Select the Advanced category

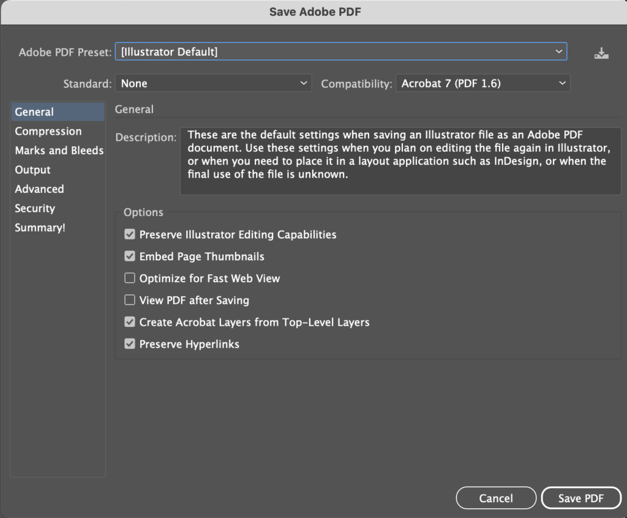[58, 189]
